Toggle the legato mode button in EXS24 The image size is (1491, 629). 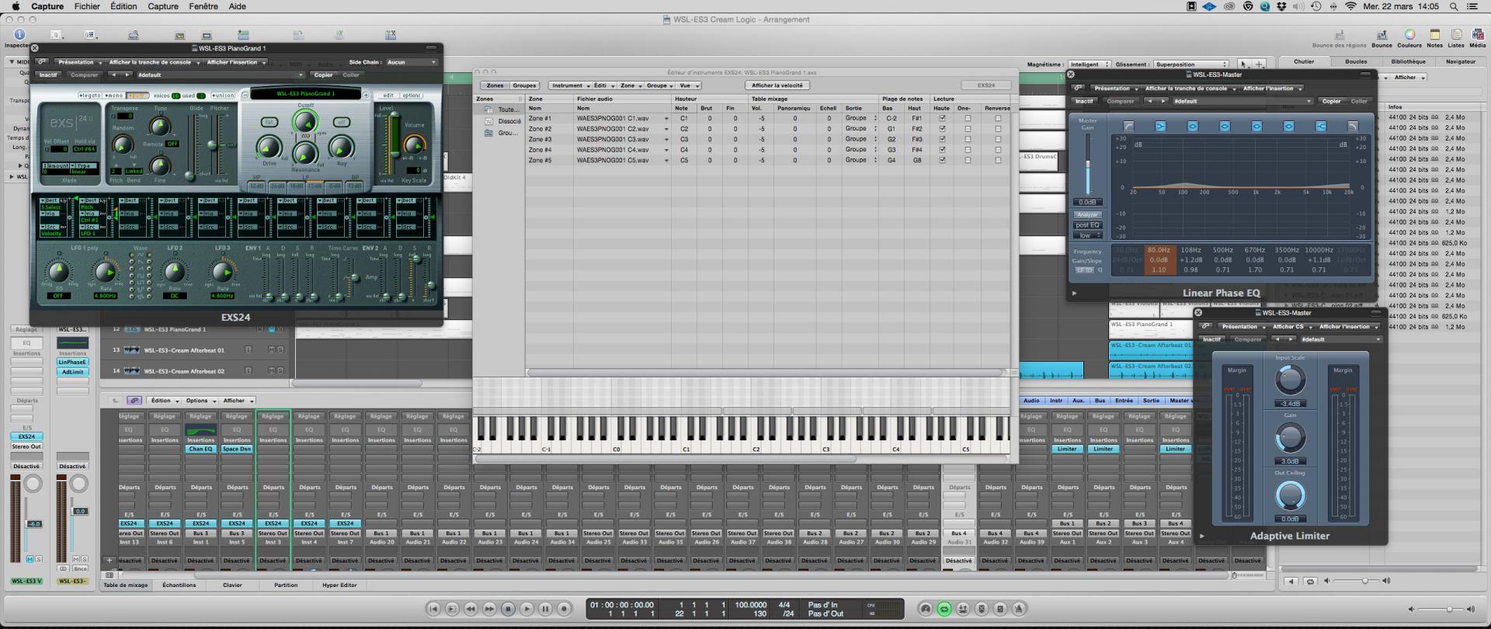[x=89, y=96]
